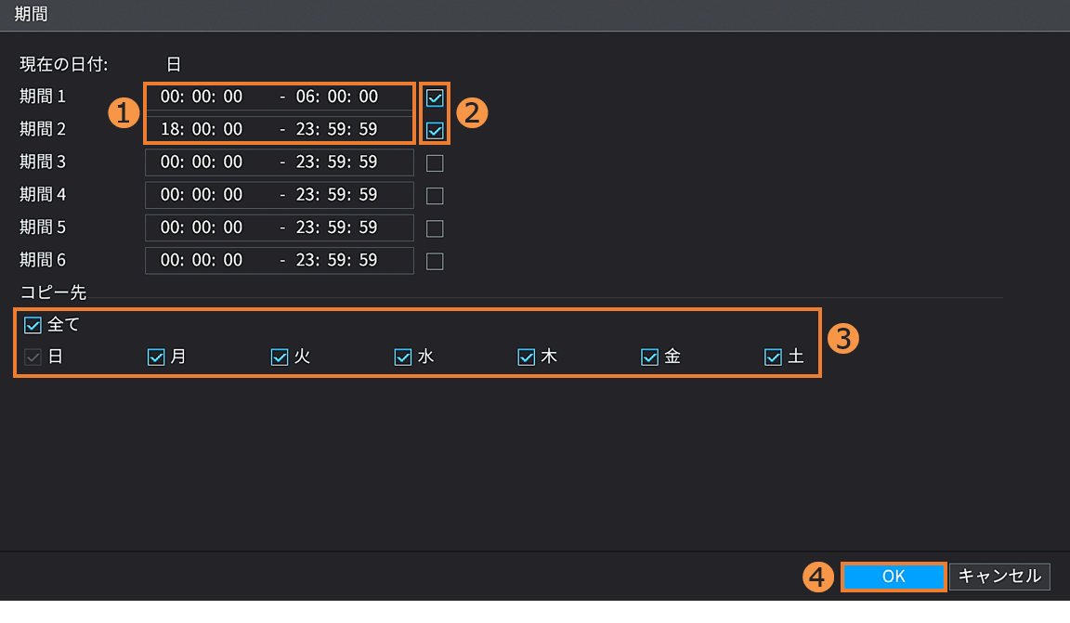1070x623 pixels.
Task: Uncheck the 期間 2 enable checkbox
Action: [x=435, y=130]
